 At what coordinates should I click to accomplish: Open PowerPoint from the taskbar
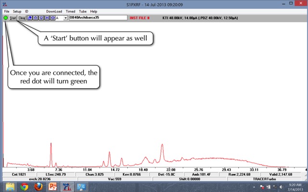click(x=52, y=186)
